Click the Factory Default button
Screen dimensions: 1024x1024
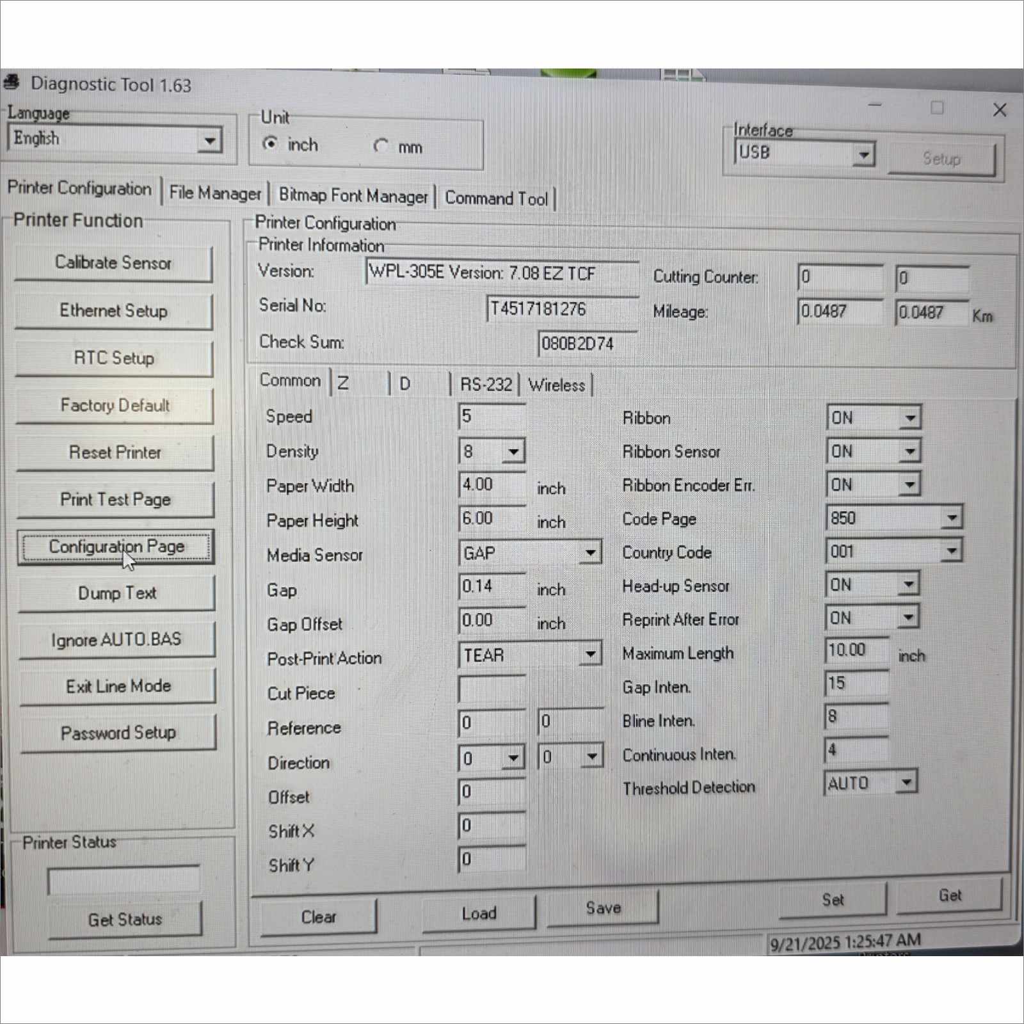(x=115, y=405)
